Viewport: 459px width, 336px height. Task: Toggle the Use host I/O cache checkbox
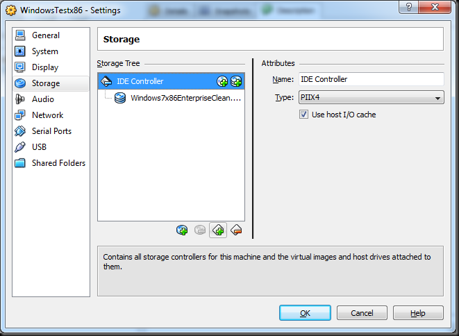pyautogui.click(x=303, y=115)
